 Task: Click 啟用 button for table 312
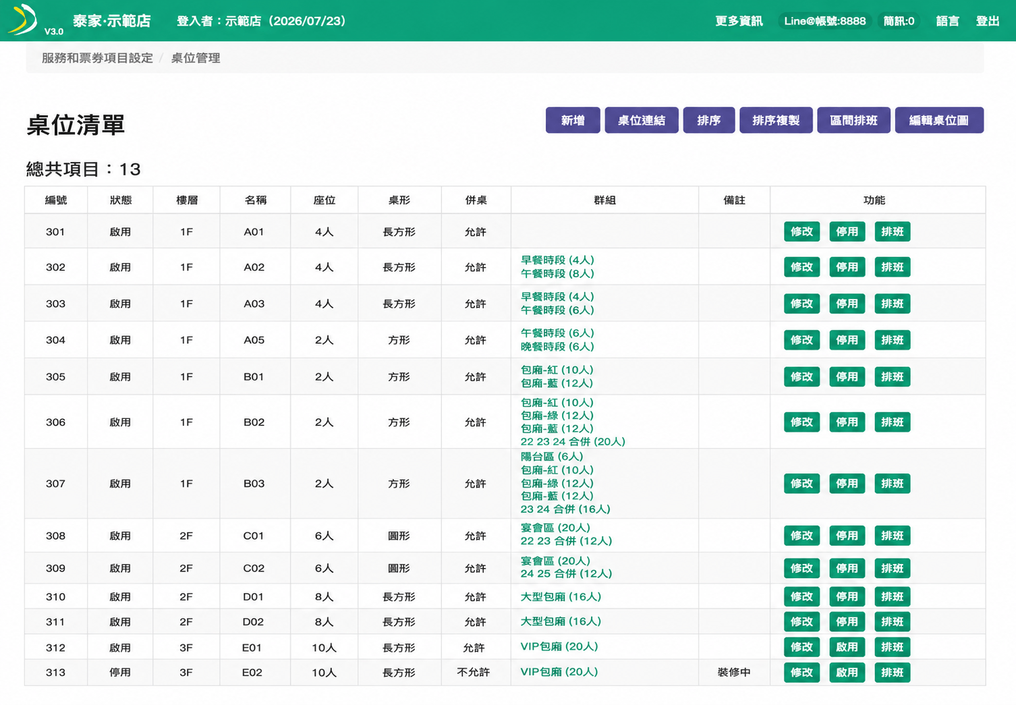click(847, 647)
